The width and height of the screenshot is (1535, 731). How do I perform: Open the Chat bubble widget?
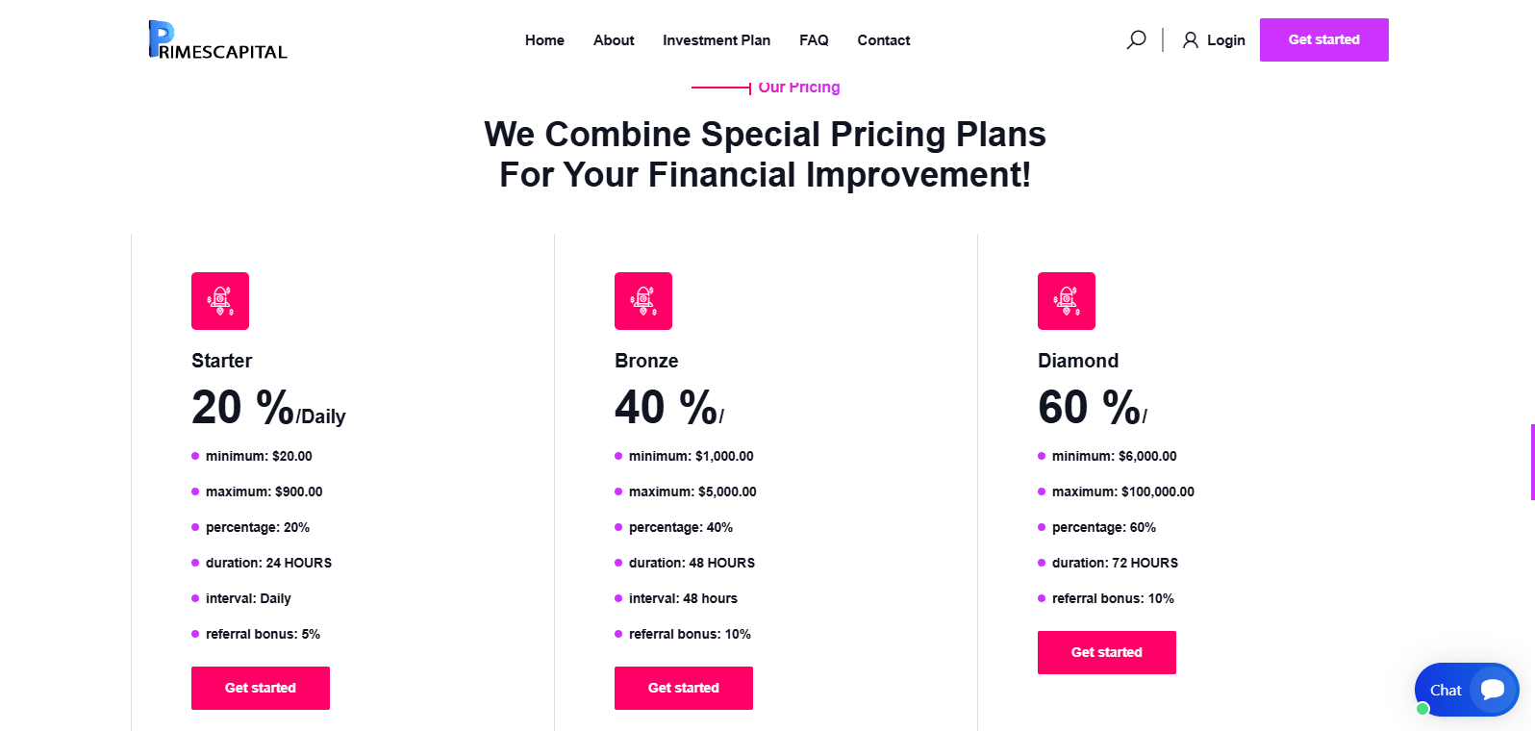(x=1467, y=690)
